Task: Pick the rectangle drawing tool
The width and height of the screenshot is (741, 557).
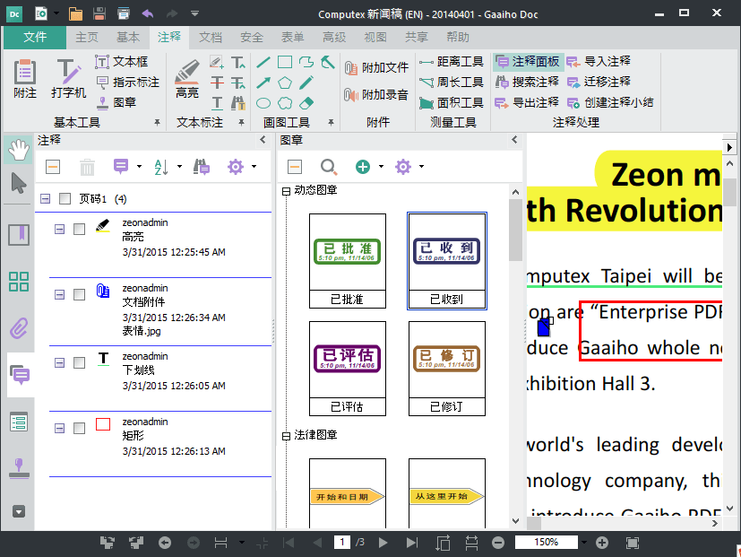Action: pyautogui.click(x=285, y=62)
